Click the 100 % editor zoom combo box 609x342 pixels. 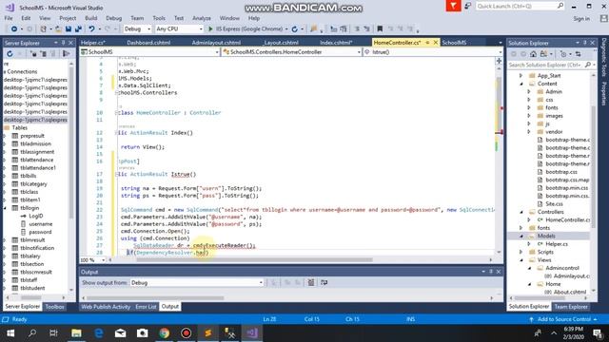tap(92, 260)
